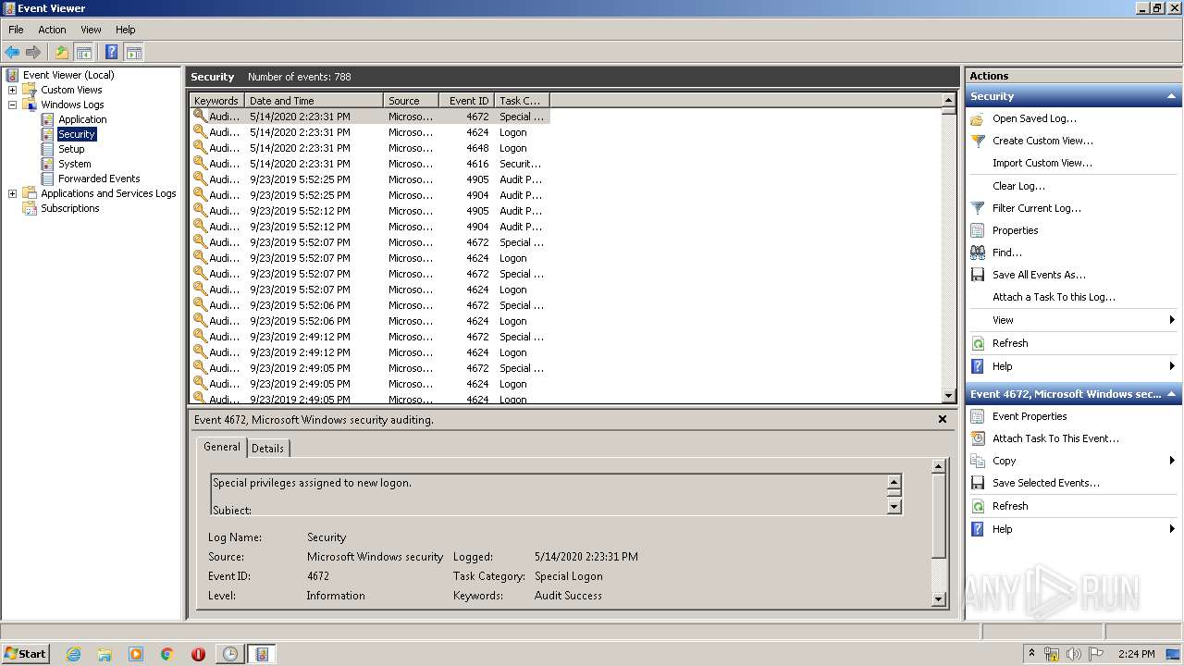
Task: Click Save All Events As disk icon
Action: [x=978, y=275]
